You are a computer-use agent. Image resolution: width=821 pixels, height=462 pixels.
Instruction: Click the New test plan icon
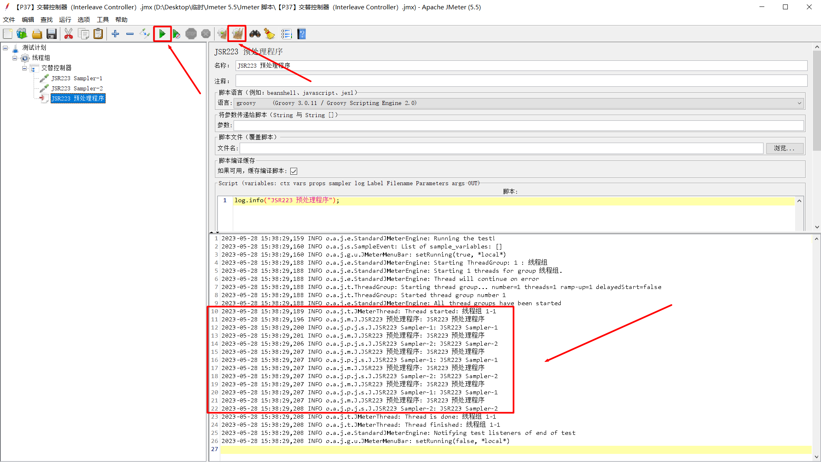(x=8, y=34)
